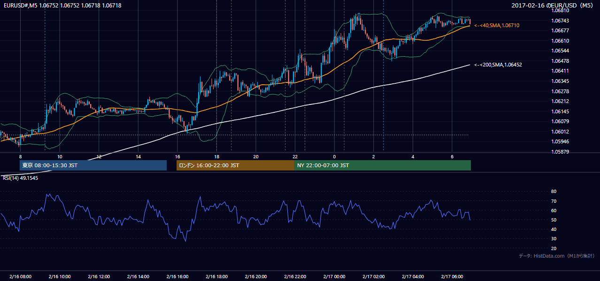This screenshot has width=600, height=281.
Task: Click price level 1.05946 on axis
Action: pos(560,141)
